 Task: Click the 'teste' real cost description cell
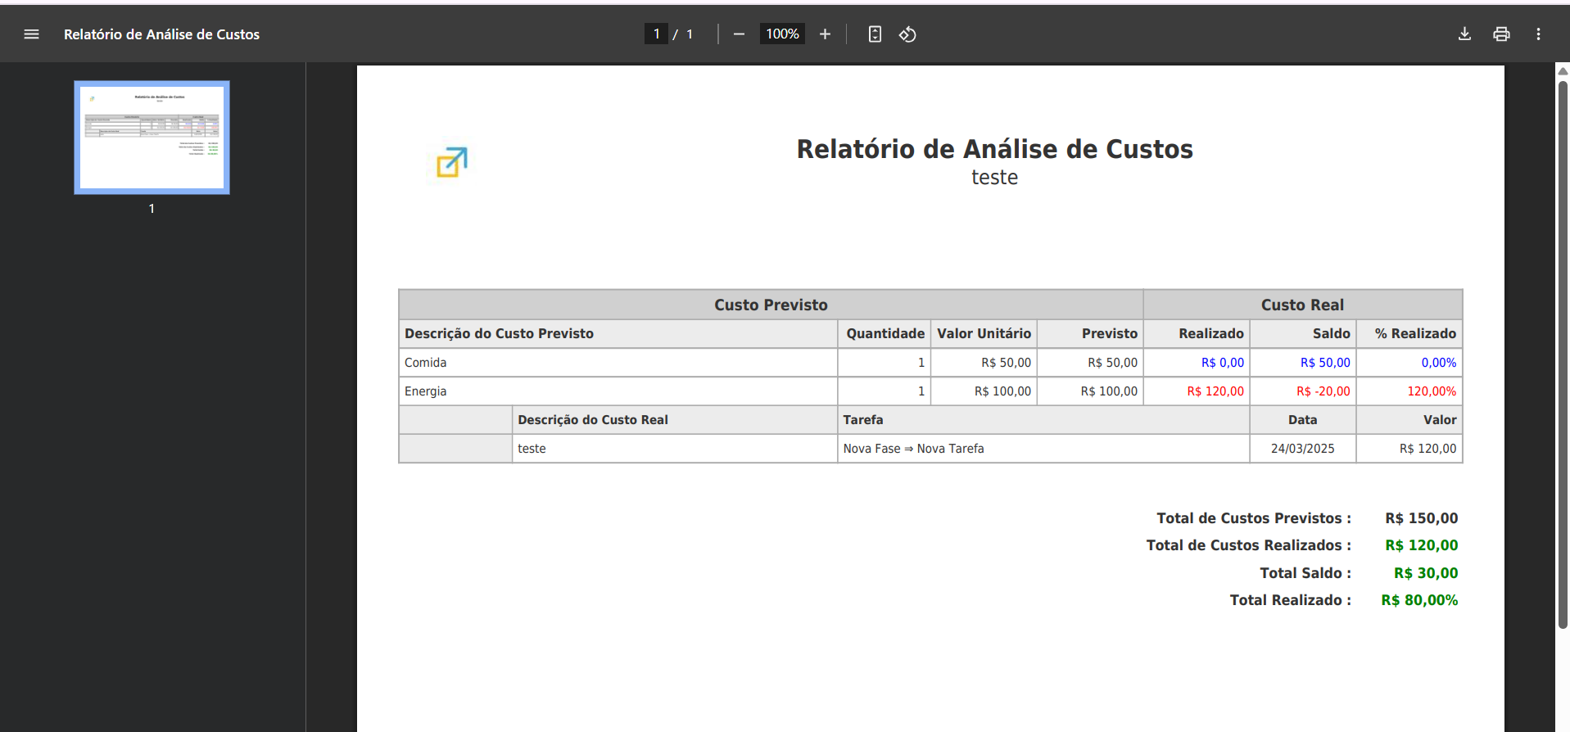point(675,449)
